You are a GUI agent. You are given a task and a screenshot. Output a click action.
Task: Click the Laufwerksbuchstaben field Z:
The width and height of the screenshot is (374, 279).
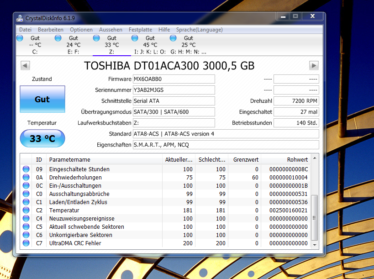coord(174,123)
